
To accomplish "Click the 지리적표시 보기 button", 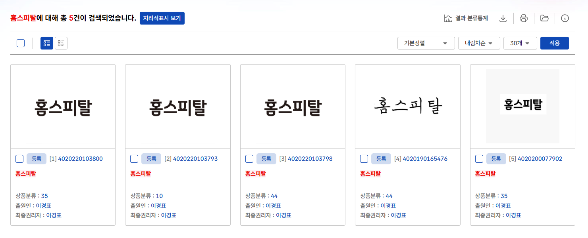I will (x=162, y=18).
